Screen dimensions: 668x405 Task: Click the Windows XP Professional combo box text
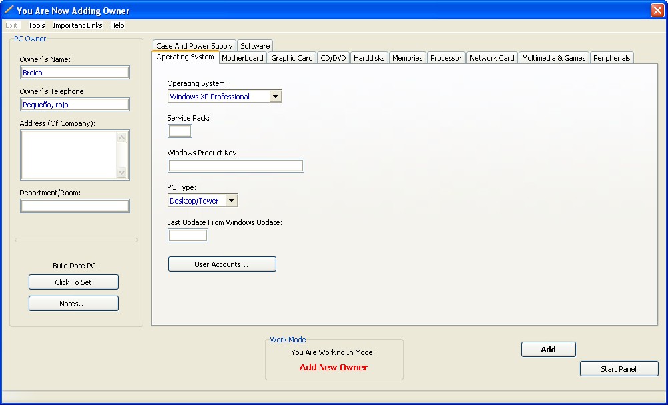(x=210, y=97)
